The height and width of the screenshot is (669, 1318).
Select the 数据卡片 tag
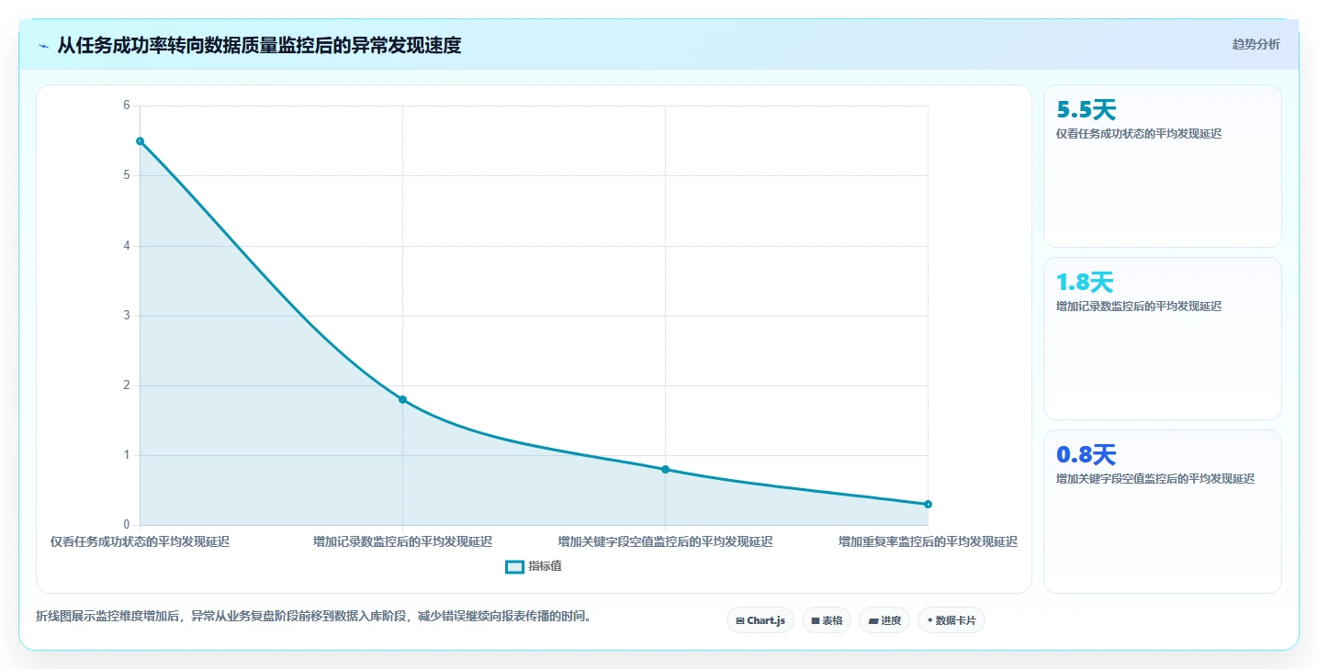point(951,620)
